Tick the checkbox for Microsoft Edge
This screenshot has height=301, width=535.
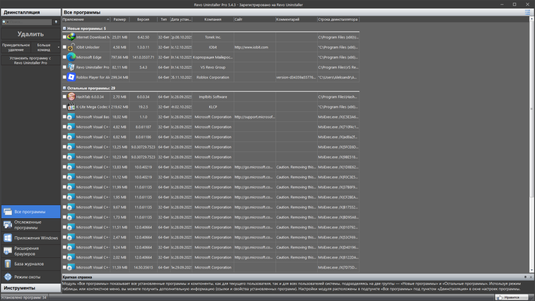pyautogui.click(x=64, y=57)
